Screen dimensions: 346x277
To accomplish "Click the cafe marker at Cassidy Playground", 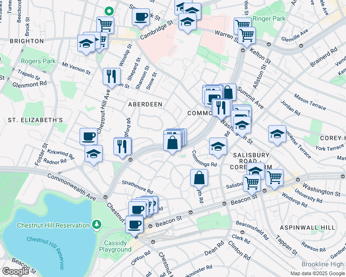I will 135,226.
